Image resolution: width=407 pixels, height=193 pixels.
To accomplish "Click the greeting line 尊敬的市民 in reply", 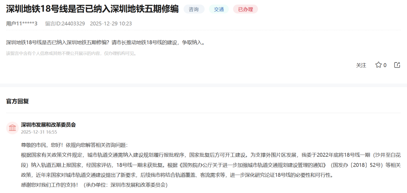I will click(74, 145).
